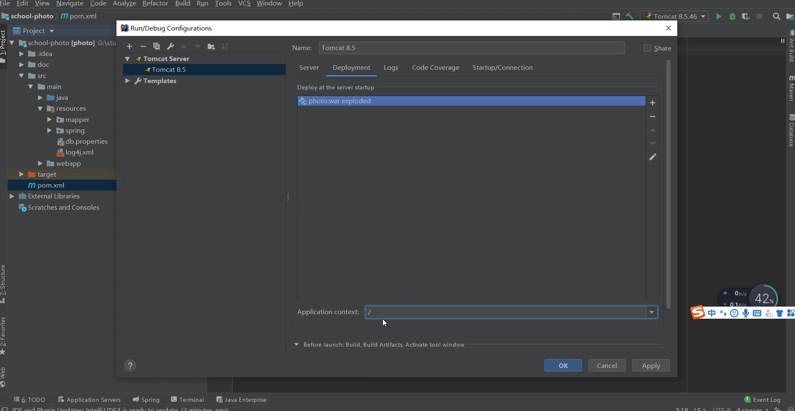Confirm the dialog with OK
This screenshot has width=795, height=411.
(x=563, y=365)
